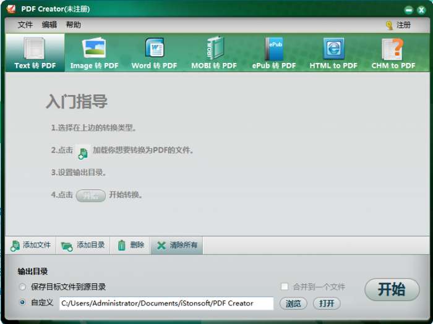Pick the HTML to PDF icon

(333, 48)
